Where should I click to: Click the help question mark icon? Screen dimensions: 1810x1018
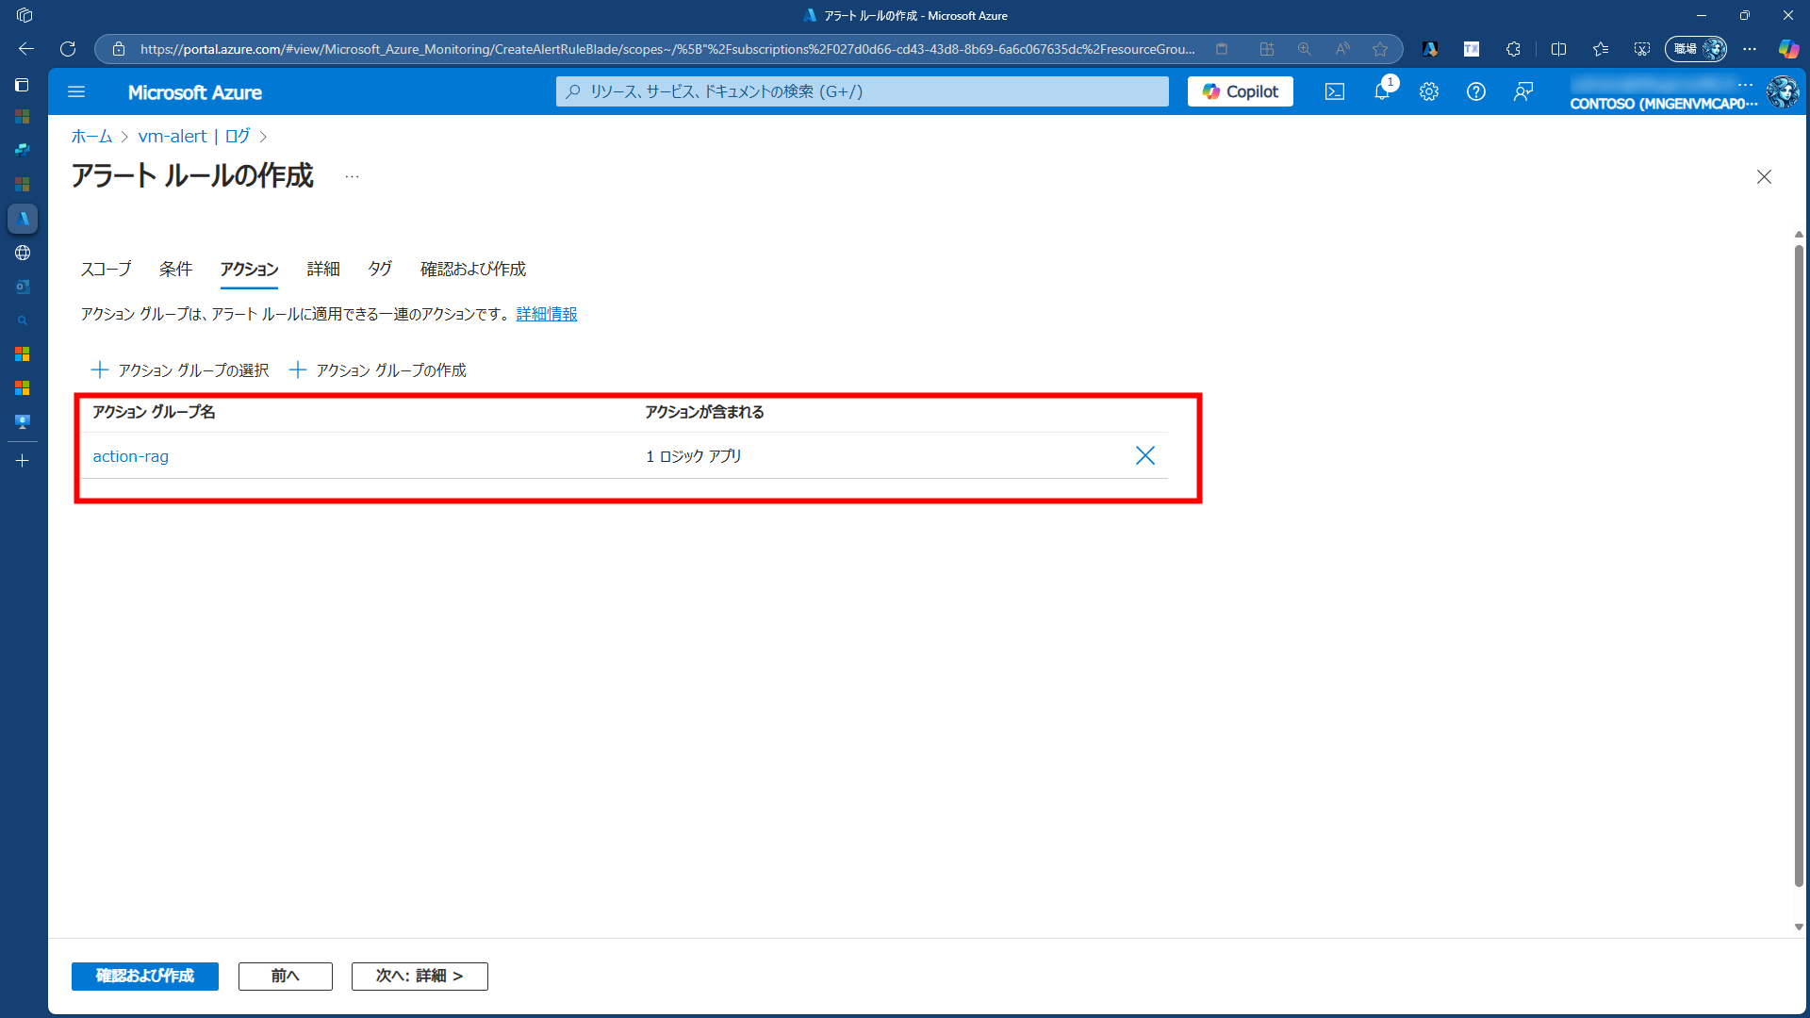pyautogui.click(x=1475, y=91)
